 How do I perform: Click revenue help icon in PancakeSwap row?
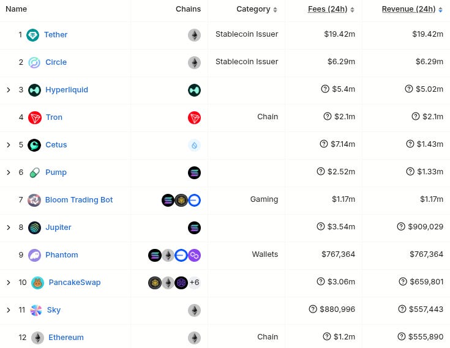(403, 281)
